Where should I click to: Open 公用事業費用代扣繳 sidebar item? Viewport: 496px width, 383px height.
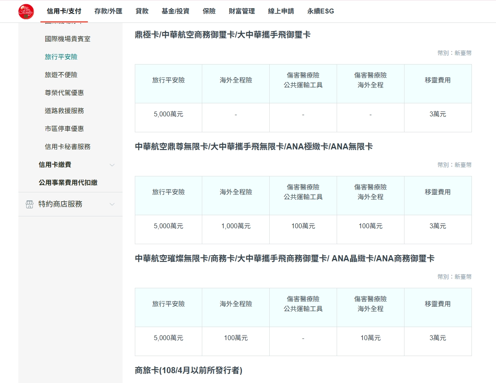68,183
